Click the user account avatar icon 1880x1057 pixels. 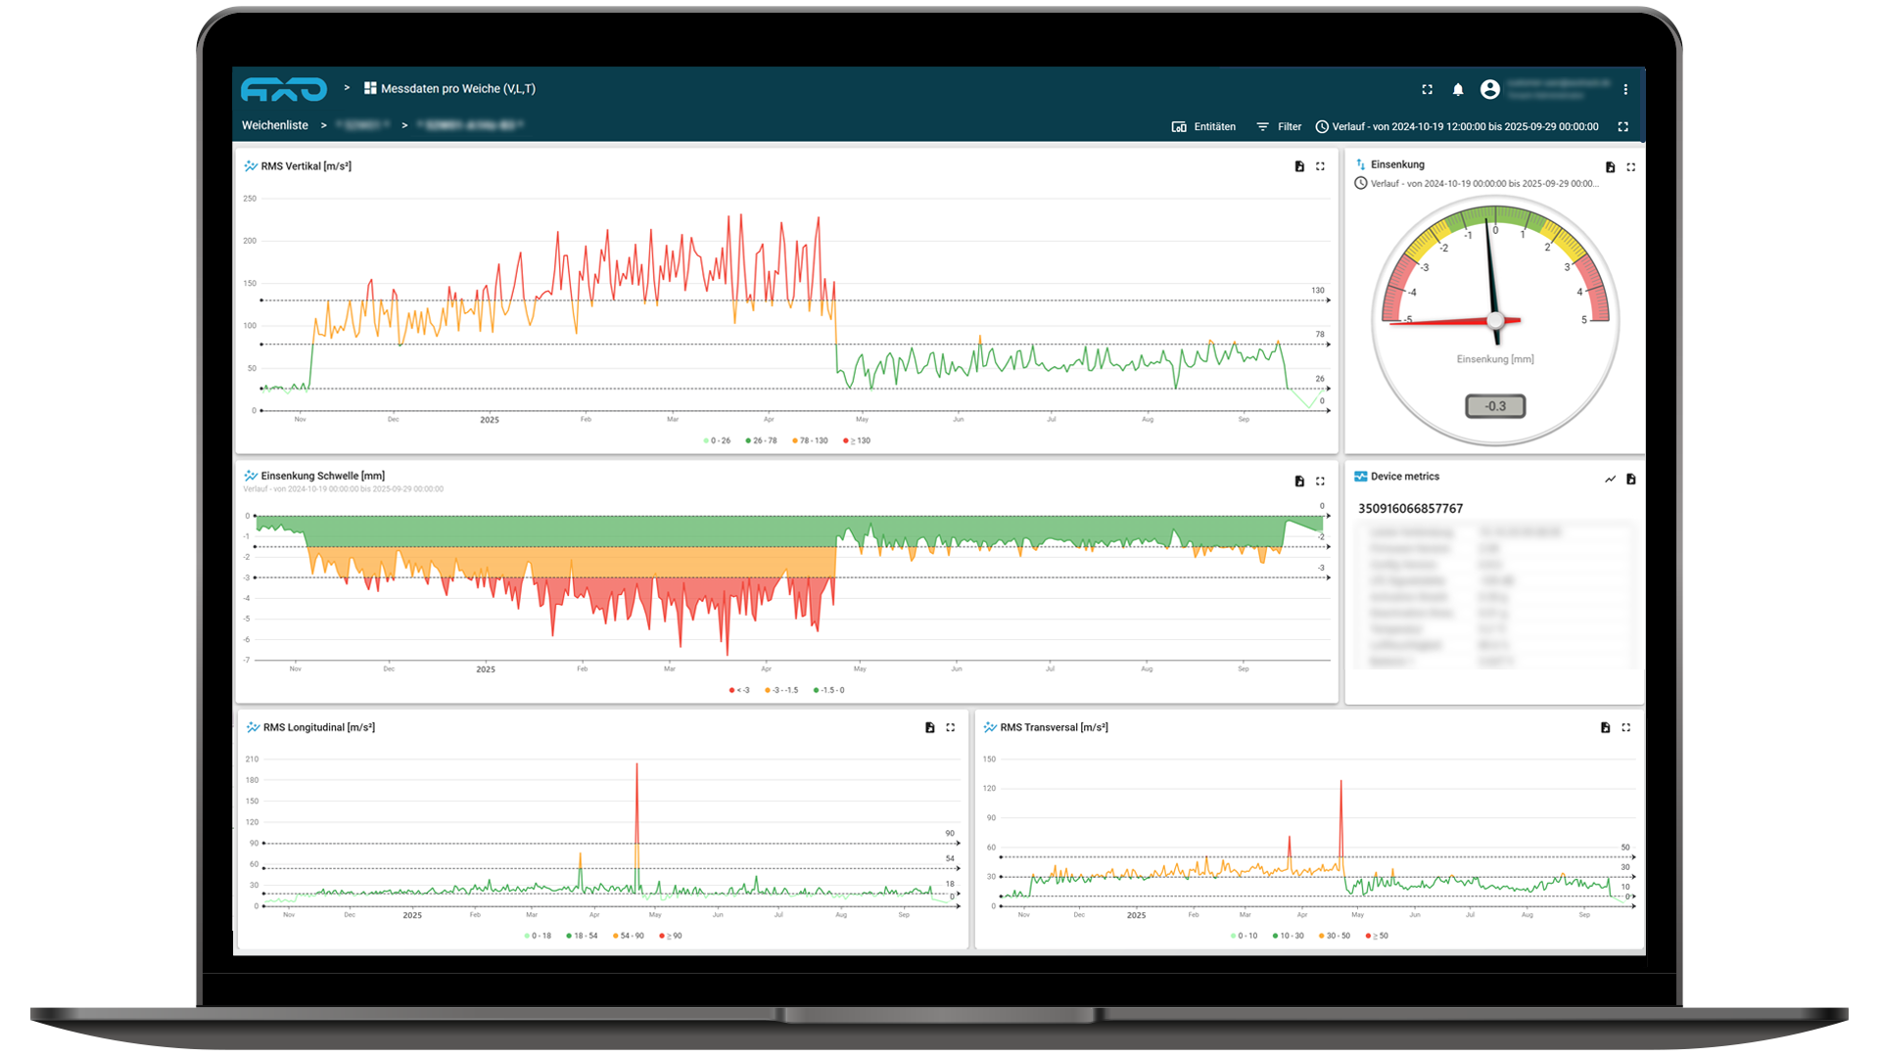click(x=1489, y=89)
